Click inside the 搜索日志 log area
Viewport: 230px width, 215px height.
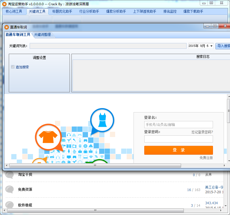coord(151,75)
